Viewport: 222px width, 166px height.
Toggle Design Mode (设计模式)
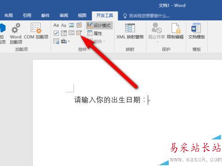tap(99, 25)
